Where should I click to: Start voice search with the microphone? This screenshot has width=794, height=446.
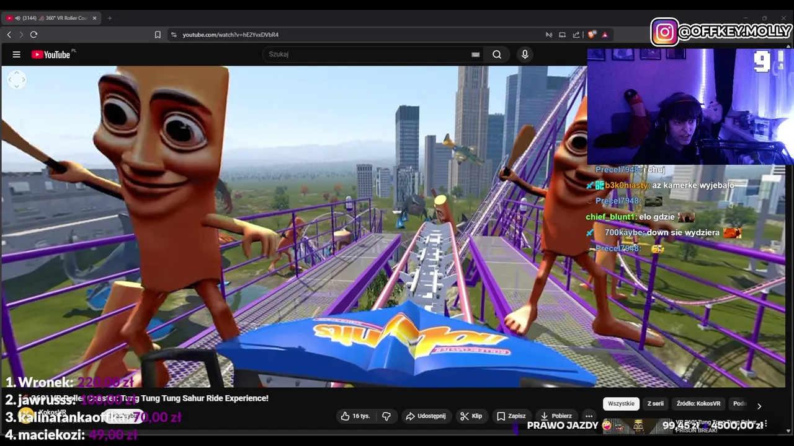(525, 55)
